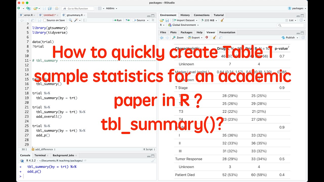Click the Environment search field
Screen dimensions: 324x182
click(x=291, y=25)
